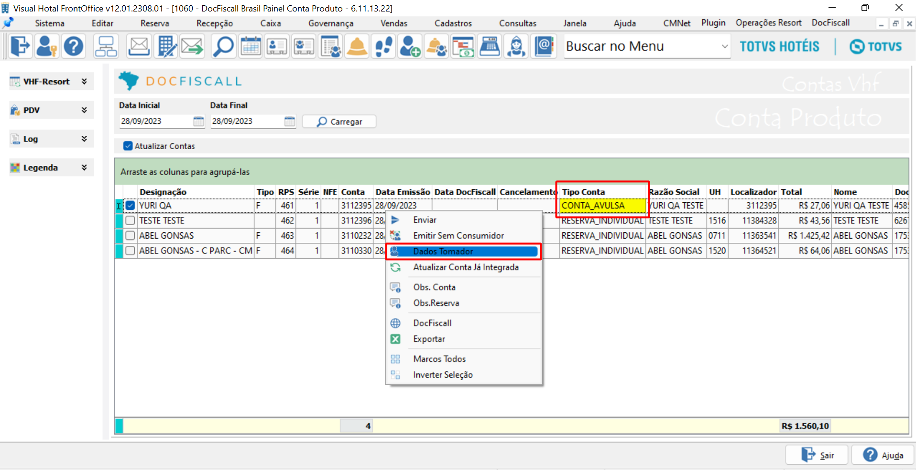Viewport: 916px width, 470px height.
Task: Open the group guest card icon
Action: (304, 46)
